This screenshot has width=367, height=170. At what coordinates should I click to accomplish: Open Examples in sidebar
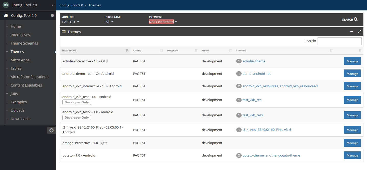pyautogui.click(x=19, y=102)
